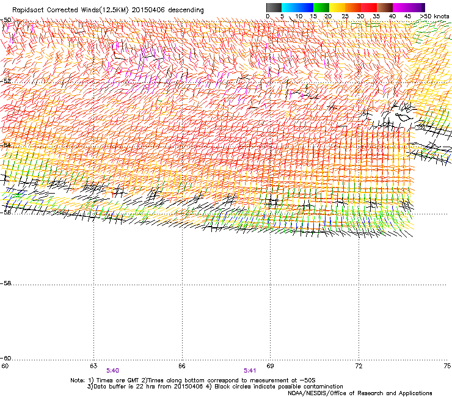Click the legend tick label '10'
Screen dimensions: 452x397
click(x=299, y=16)
